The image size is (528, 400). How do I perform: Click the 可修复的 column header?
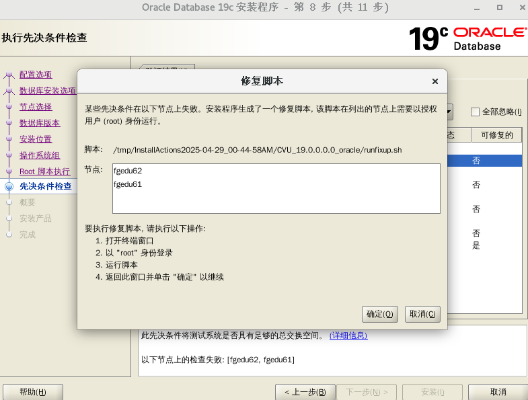pos(496,135)
